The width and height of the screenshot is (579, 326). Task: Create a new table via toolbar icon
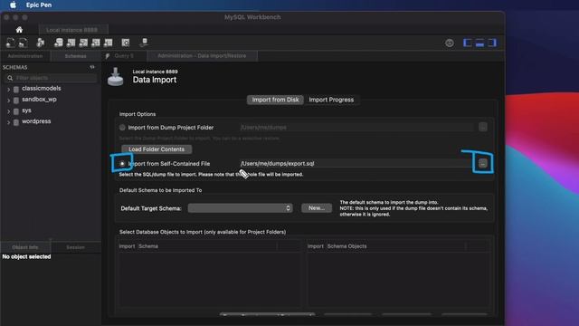(71, 43)
